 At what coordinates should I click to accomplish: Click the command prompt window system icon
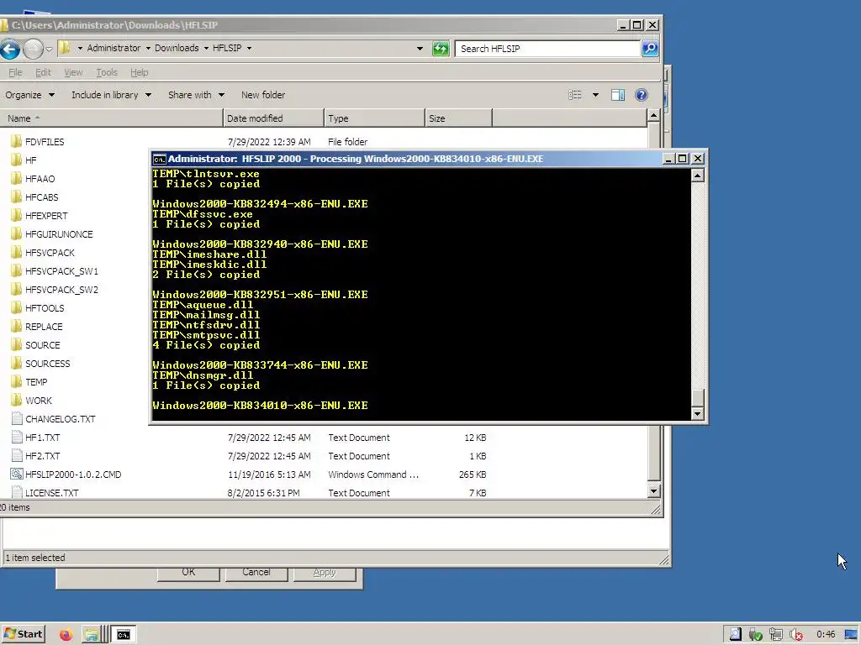click(x=159, y=159)
